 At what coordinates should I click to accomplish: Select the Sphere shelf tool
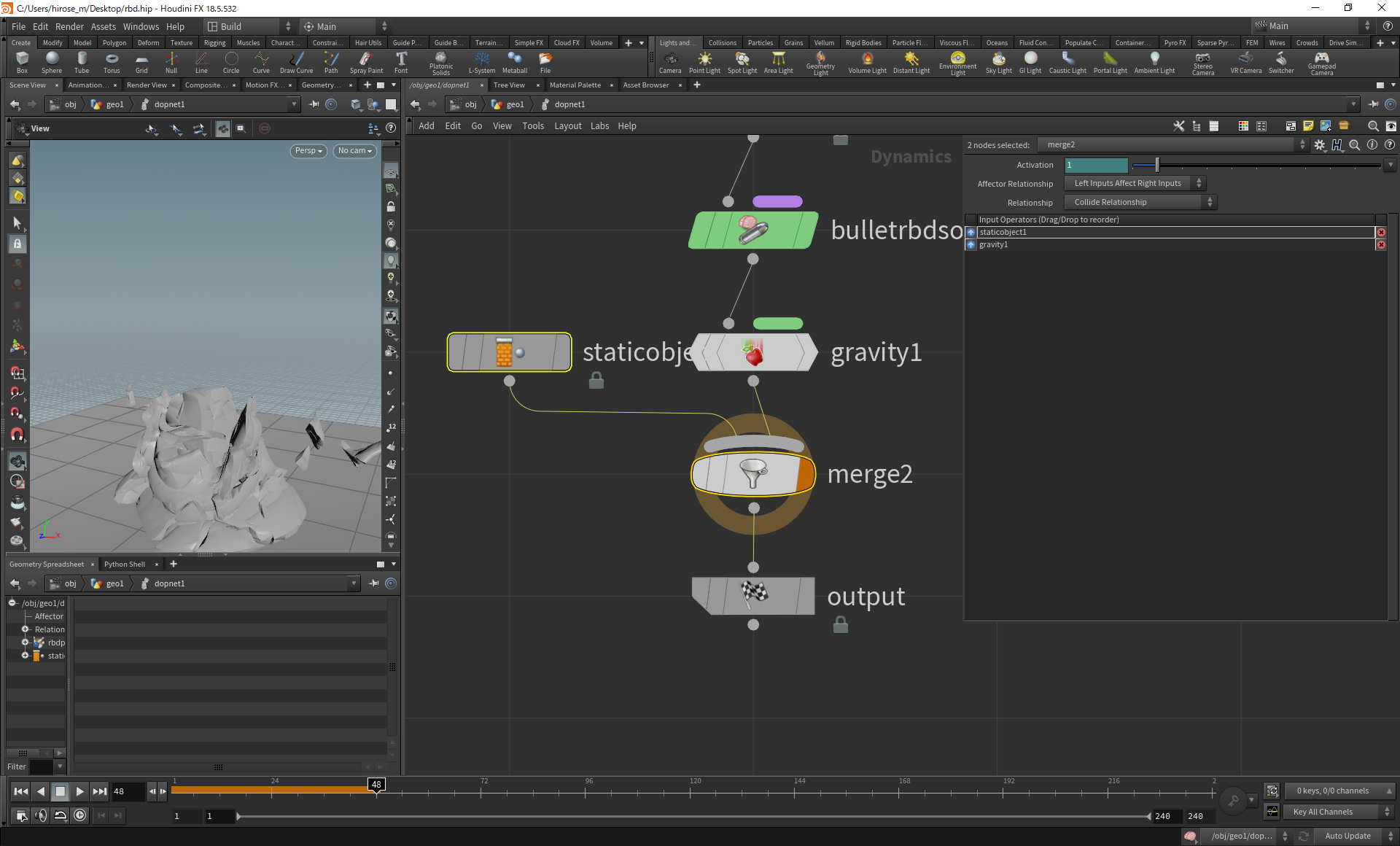click(x=52, y=63)
